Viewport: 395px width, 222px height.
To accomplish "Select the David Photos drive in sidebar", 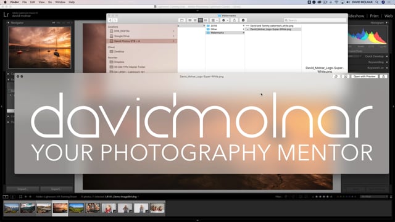I will click(142, 41).
